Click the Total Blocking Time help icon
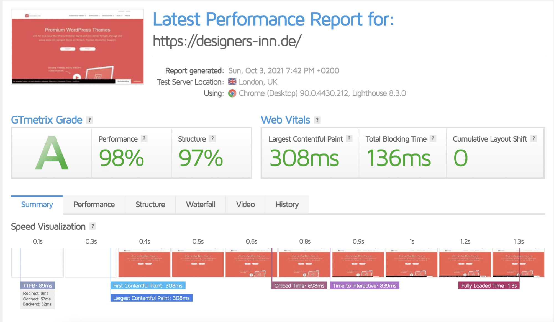The height and width of the screenshot is (322, 554). click(433, 138)
